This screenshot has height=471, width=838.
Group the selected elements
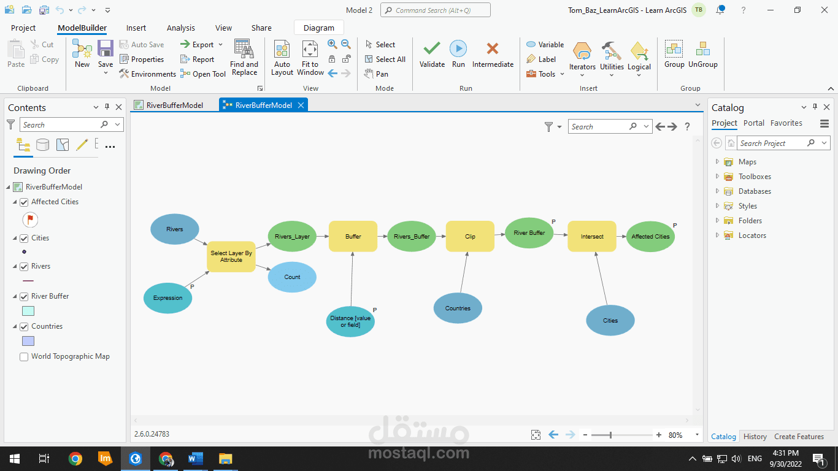(x=674, y=54)
